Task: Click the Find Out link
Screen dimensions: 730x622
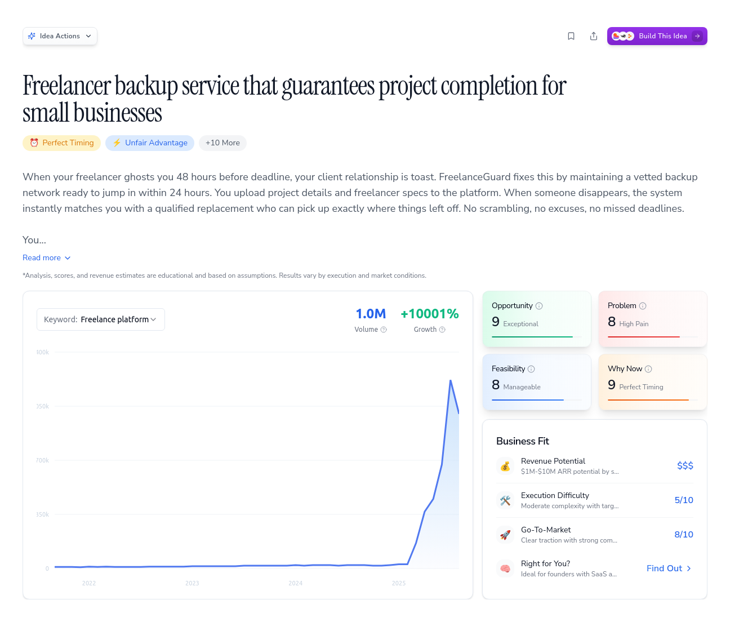Action: tap(668, 568)
